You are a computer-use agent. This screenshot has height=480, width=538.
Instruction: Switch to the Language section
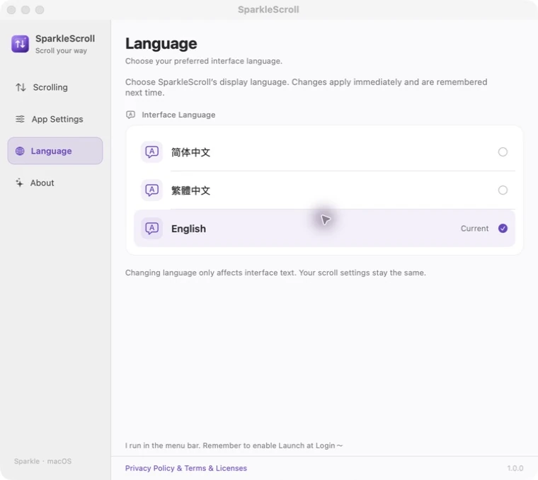(x=55, y=151)
